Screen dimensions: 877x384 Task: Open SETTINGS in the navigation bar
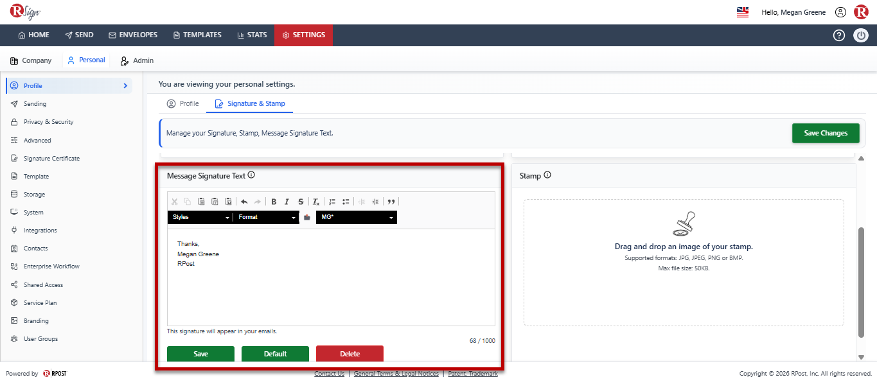click(303, 35)
